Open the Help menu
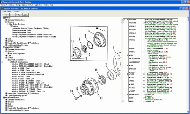The height and width of the screenshot is (114, 190). click(52, 5)
